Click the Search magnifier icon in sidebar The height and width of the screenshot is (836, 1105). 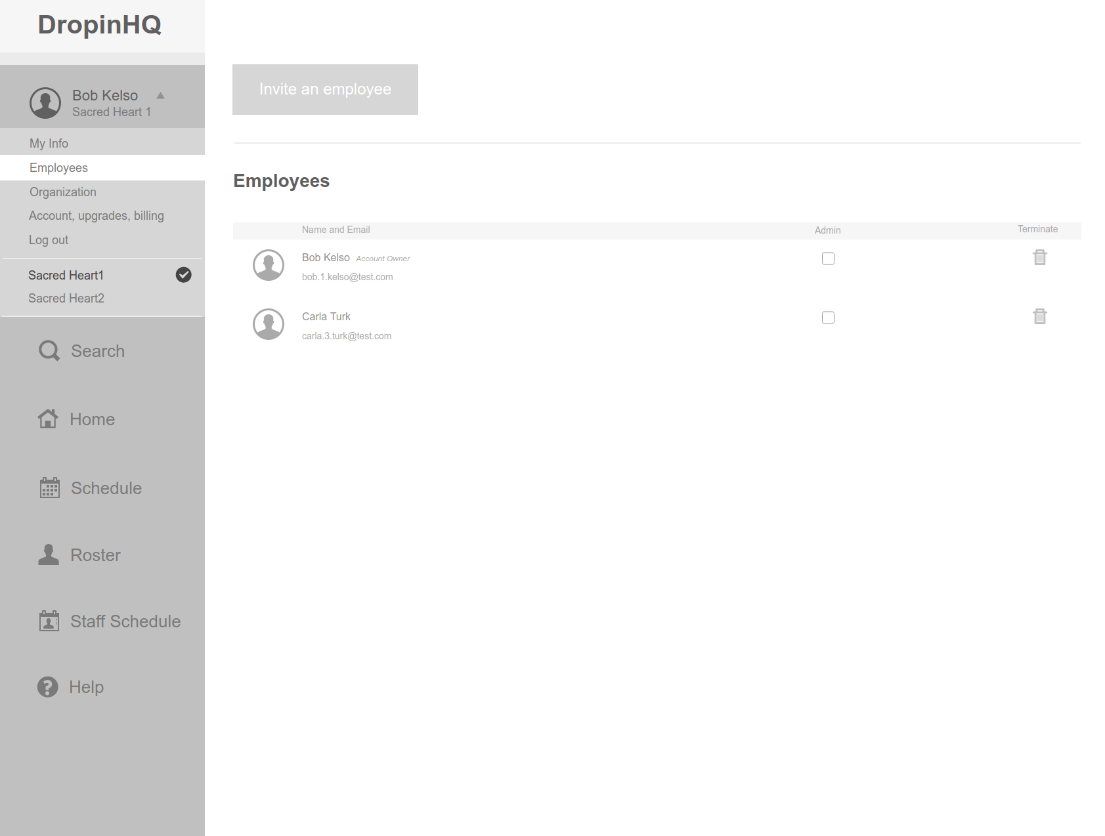[x=49, y=351]
